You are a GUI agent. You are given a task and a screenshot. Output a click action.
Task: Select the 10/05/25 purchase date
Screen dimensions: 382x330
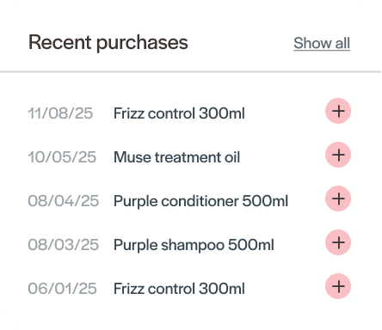62,157
